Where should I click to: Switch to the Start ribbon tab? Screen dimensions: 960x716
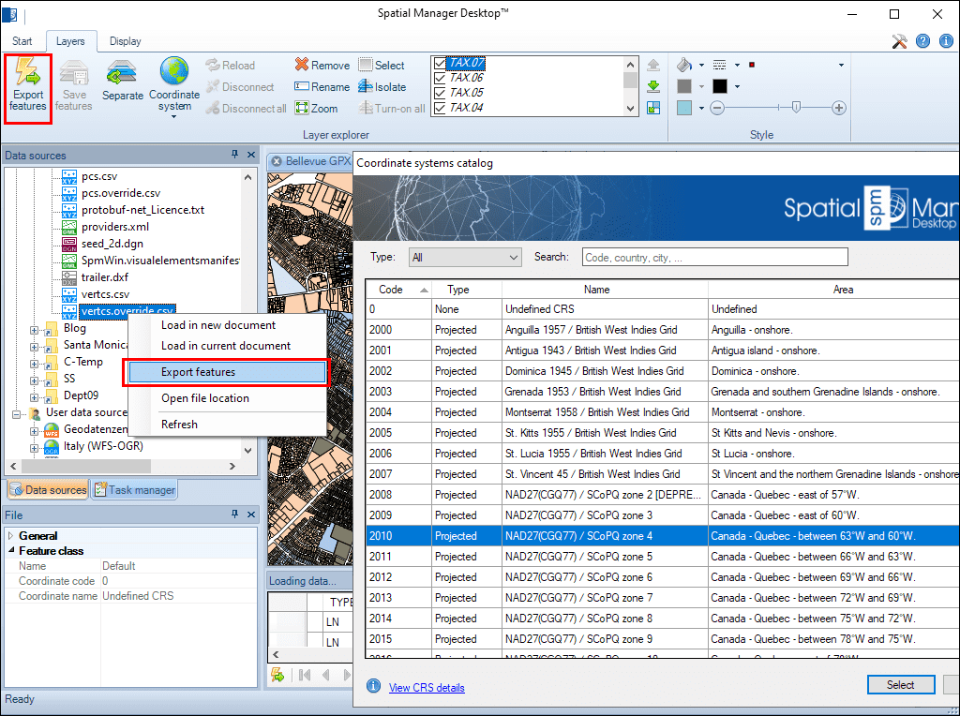click(x=22, y=41)
